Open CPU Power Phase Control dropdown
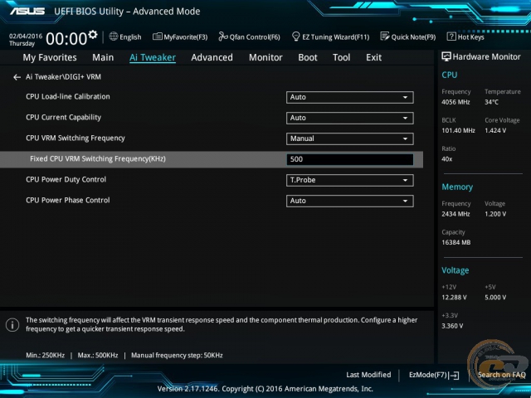This screenshot has height=398, width=531. coord(350,201)
